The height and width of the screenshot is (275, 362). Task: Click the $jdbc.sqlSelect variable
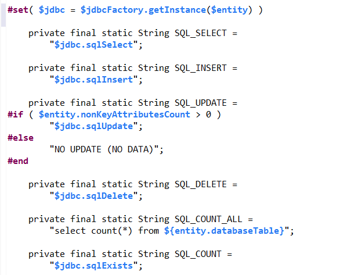[x=93, y=45]
